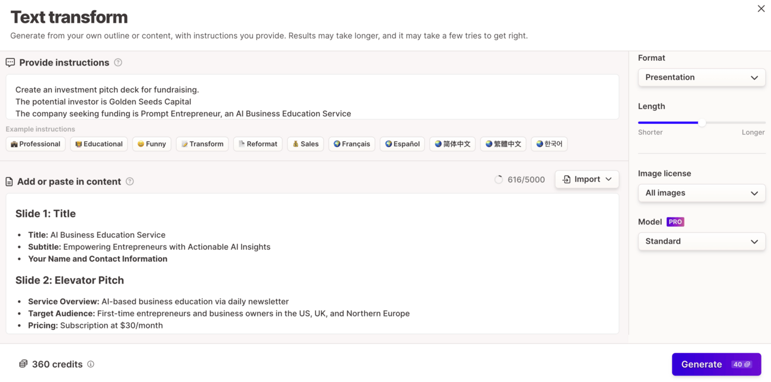Click help icon beside Add or paste in content

[x=129, y=182]
